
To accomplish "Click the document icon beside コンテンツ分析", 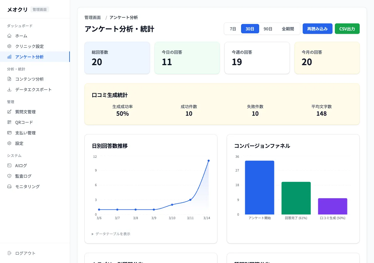I will [9, 79].
